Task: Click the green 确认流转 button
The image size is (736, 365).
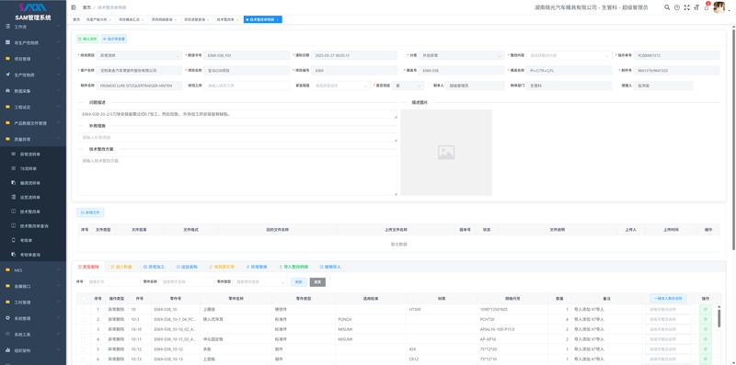Action: pos(87,39)
